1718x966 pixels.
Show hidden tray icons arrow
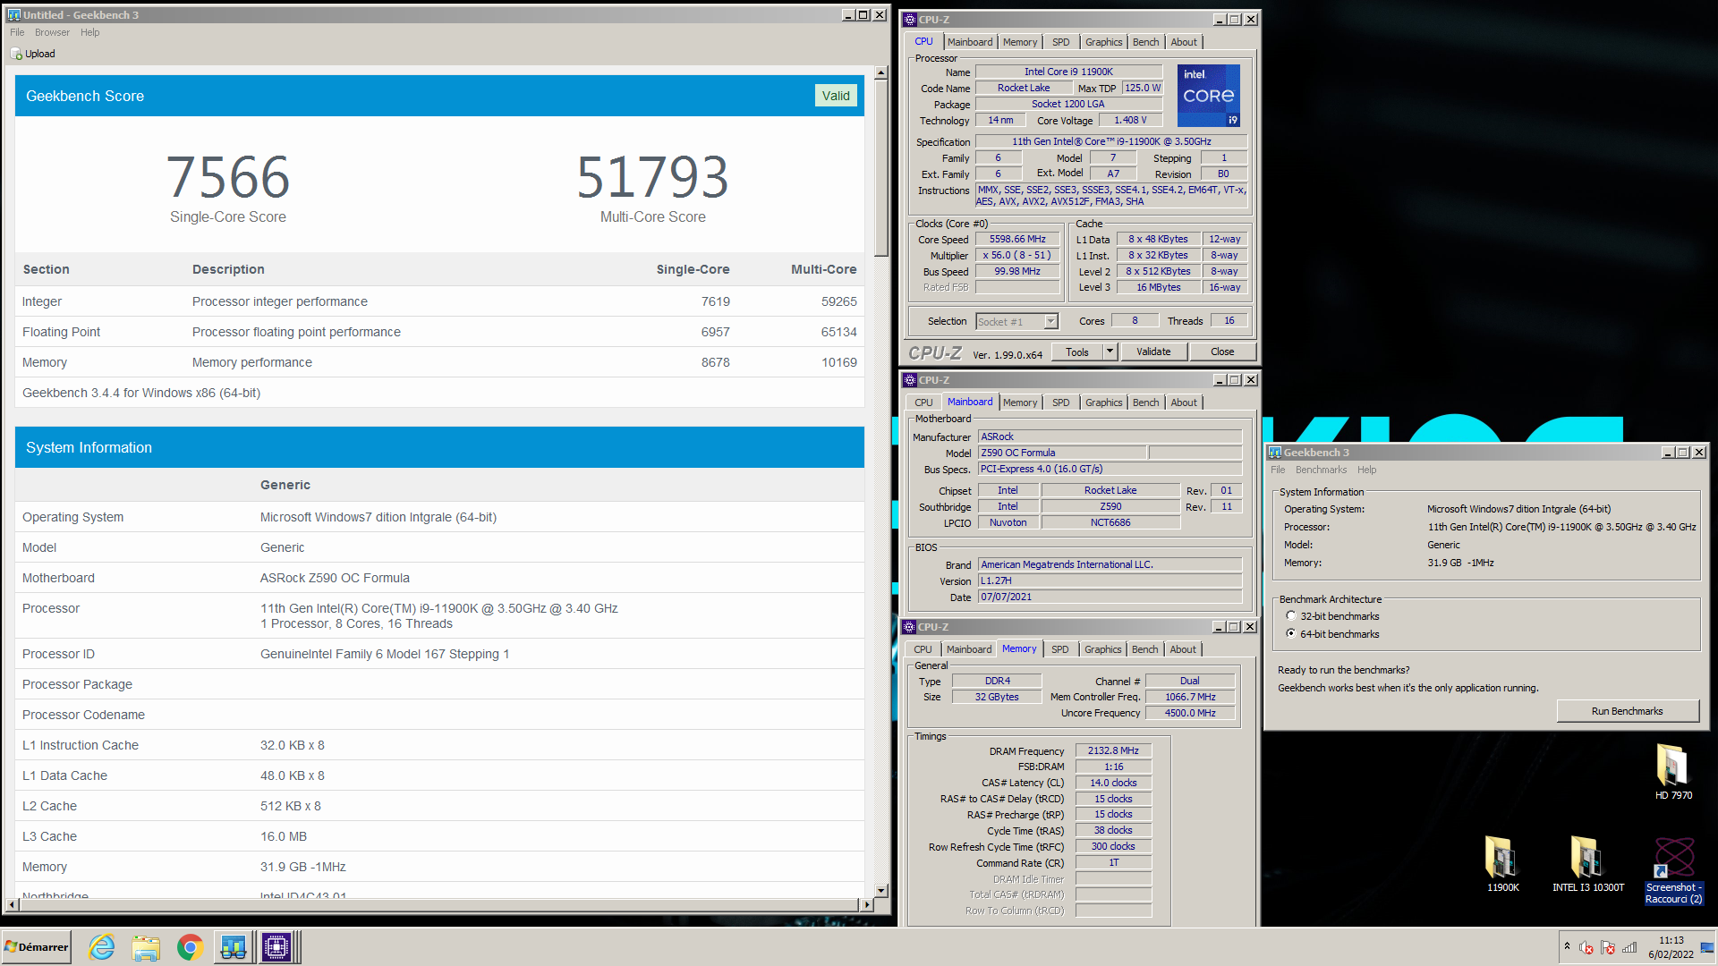[x=1567, y=946]
